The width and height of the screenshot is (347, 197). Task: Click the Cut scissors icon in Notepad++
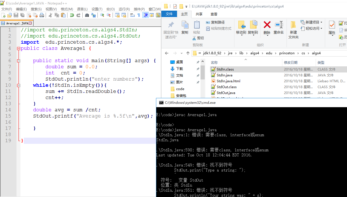[x=50, y=15]
